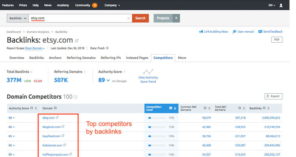Export the Domain Competitors table
296x157 pixels.
(273, 96)
